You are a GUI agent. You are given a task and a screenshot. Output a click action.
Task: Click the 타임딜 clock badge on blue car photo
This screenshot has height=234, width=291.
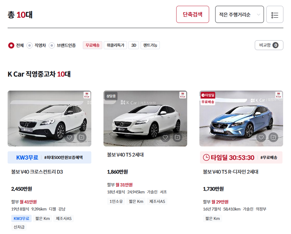click(208, 95)
